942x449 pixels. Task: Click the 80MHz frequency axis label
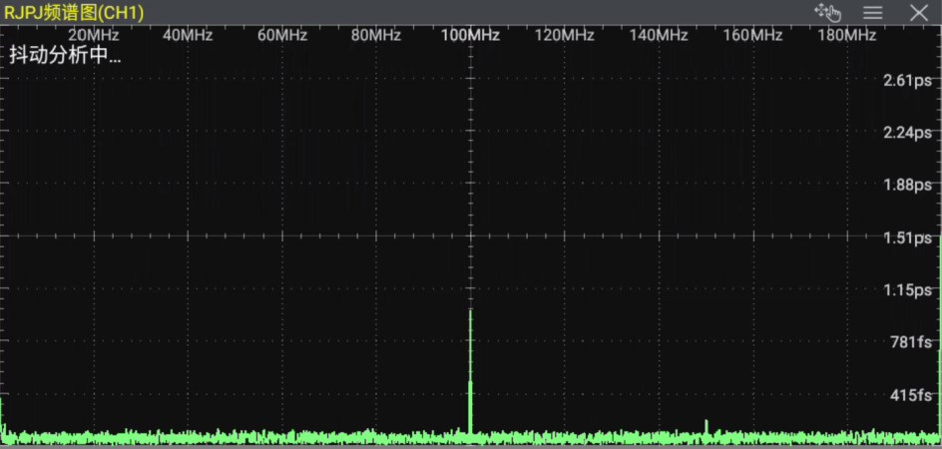click(x=376, y=36)
